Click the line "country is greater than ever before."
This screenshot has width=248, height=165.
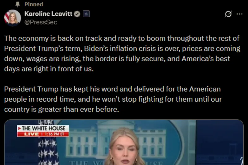62,109
